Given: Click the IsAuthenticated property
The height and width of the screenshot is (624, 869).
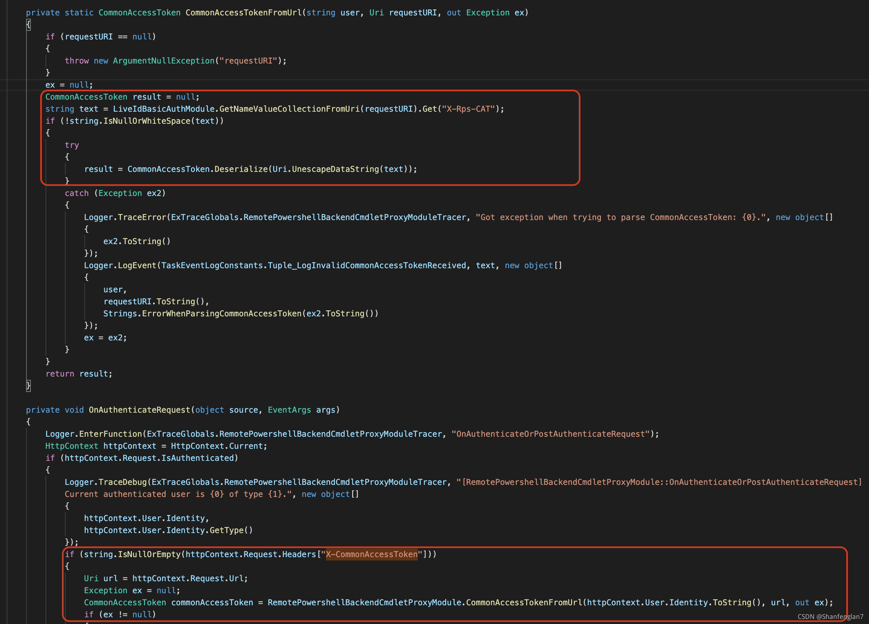Looking at the screenshot, I should click(x=197, y=458).
